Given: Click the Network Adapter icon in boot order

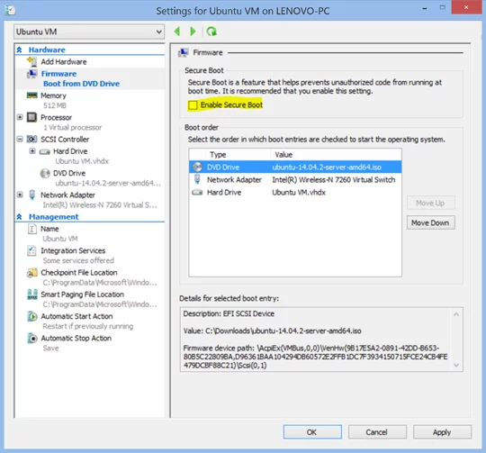Looking at the screenshot, I should 197,179.
